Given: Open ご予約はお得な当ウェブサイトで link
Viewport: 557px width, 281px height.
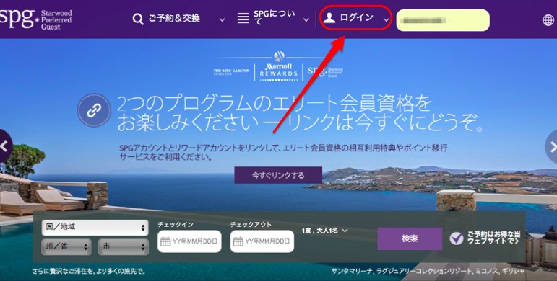Looking at the screenshot, I should (493, 238).
